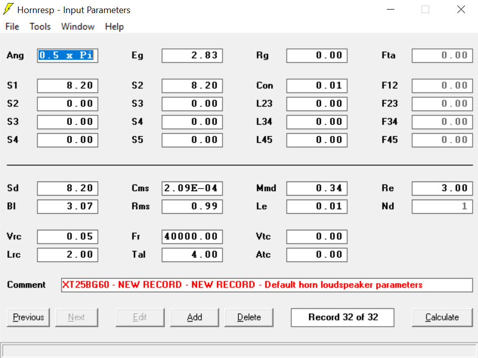This screenshot has width=478, height=358.
Task: Click the Rg input field
Action: point(317,56)
